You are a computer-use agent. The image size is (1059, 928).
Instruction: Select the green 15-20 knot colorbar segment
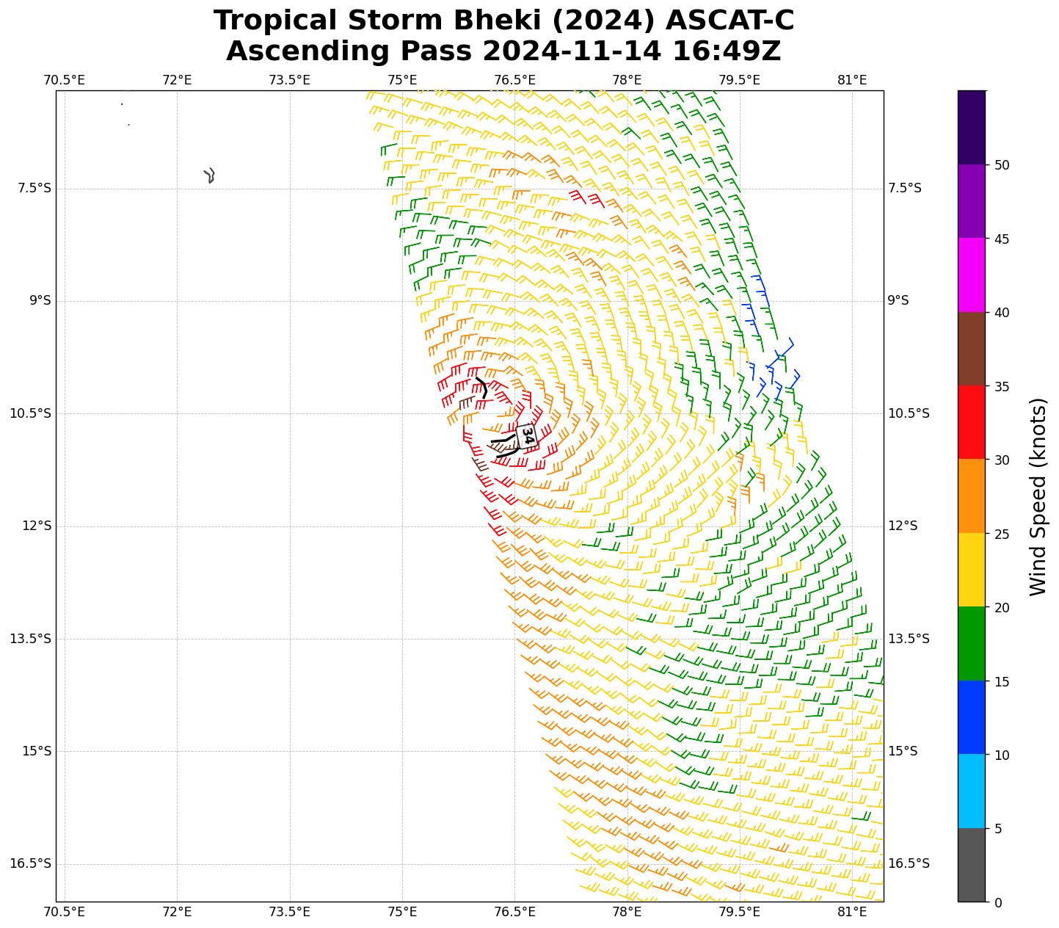(972, 643)
